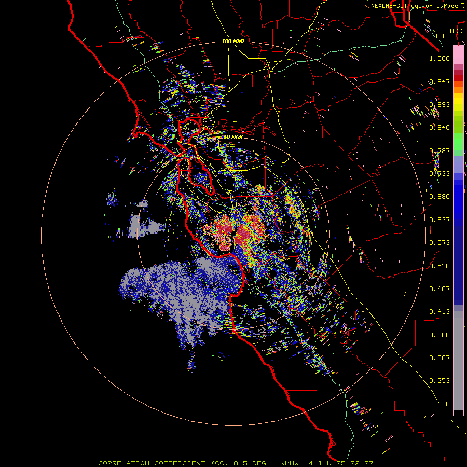This screenshot has height=467, width=467.
Task: Click the 0.680 scale value
Action: tap(439, 197)
